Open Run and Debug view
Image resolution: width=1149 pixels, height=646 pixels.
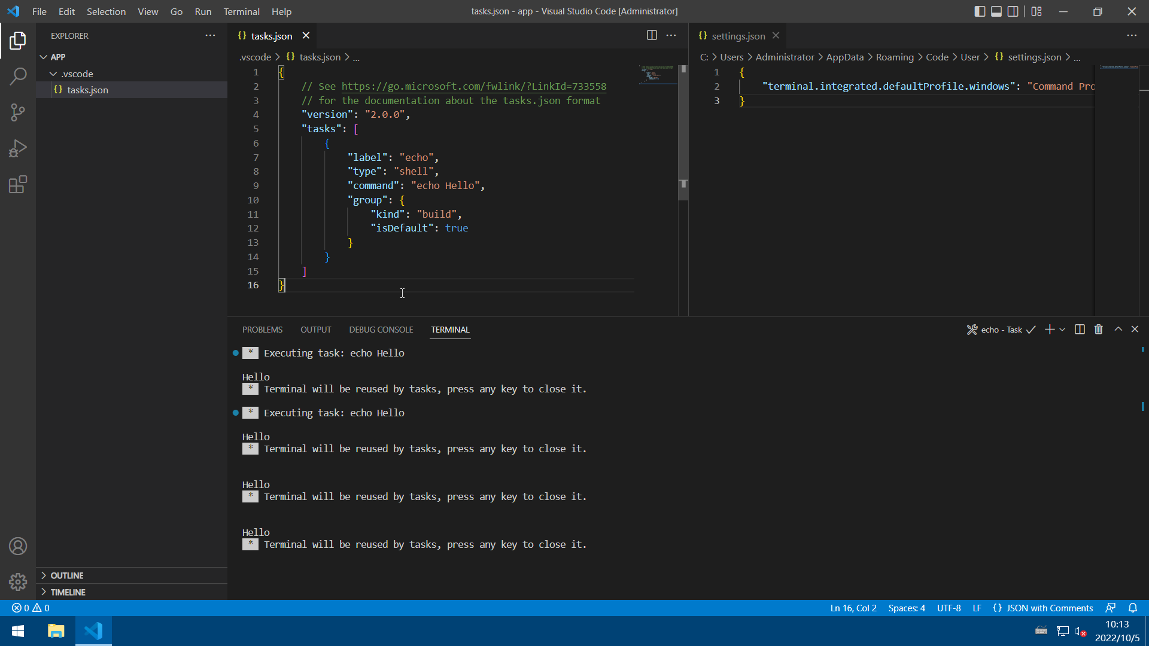click(18, 148)
